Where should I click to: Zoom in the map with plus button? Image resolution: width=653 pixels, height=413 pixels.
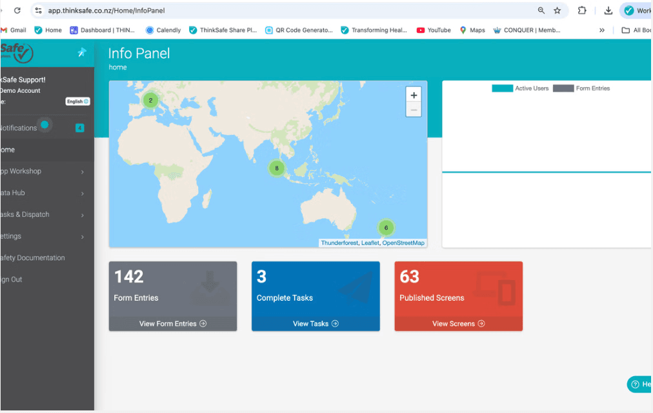[414, 95]
